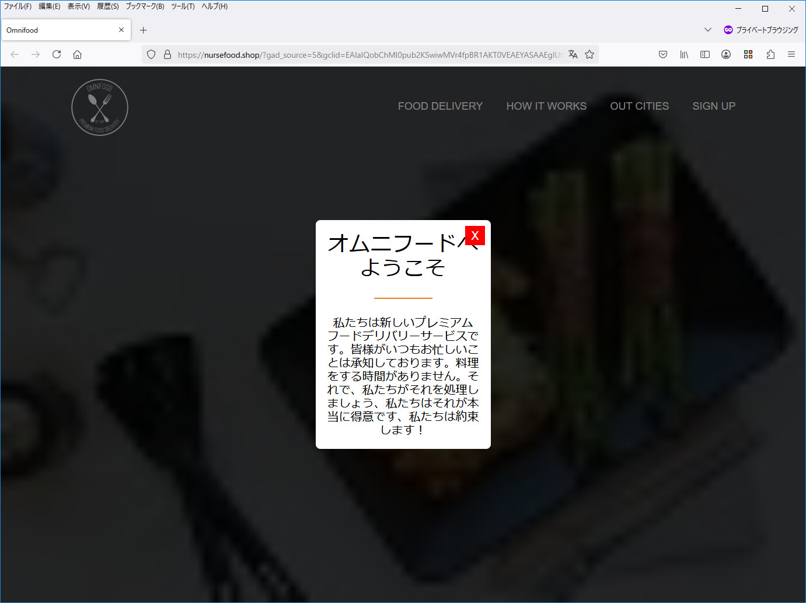Open the hamburger application menu

791,54
